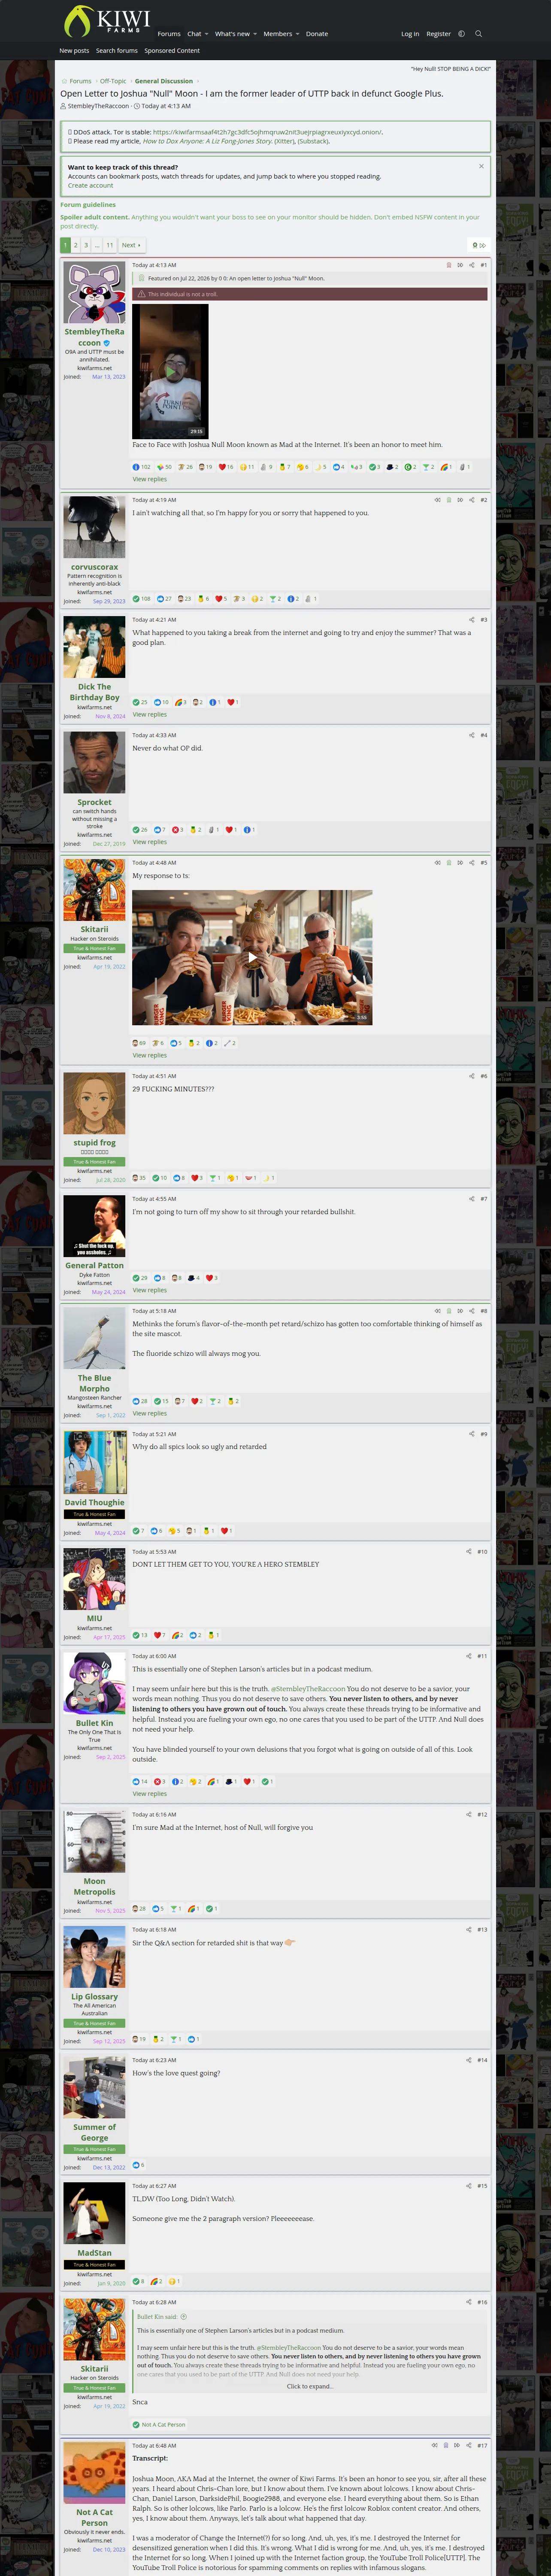Open the 'How to Dox Anyone' article link
This screenshot has height=2576, width=551.
pos(206,141)
